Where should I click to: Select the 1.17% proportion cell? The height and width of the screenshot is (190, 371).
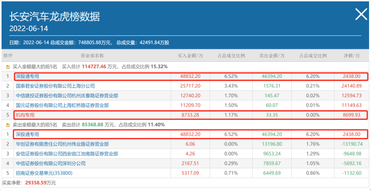(x=231, y=115)
